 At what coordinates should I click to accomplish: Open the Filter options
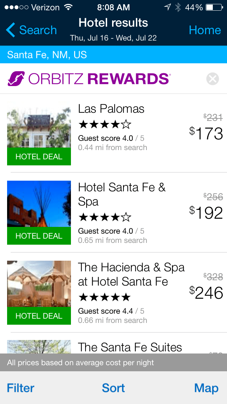point(21,388)
